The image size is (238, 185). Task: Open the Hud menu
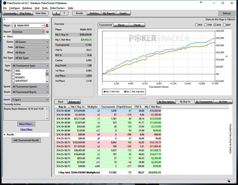pos(37,8)
